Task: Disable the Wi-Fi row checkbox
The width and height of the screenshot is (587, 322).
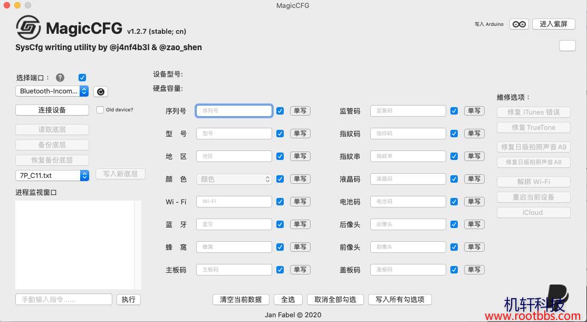Action: tap(280, 202)
